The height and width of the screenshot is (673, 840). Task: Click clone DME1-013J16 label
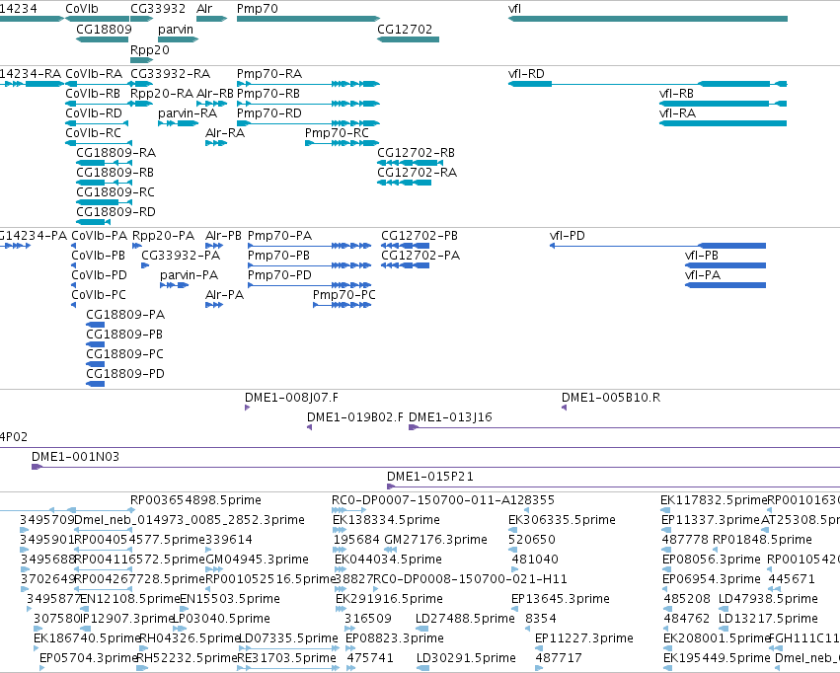coord(450,417)
